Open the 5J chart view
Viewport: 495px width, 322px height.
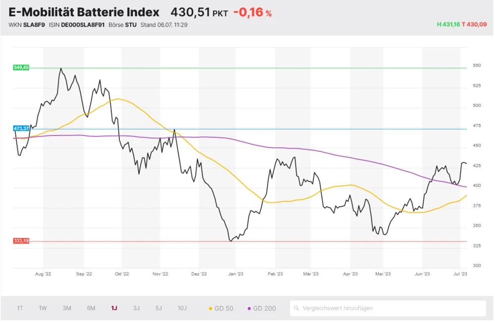(x=158, y=308)
